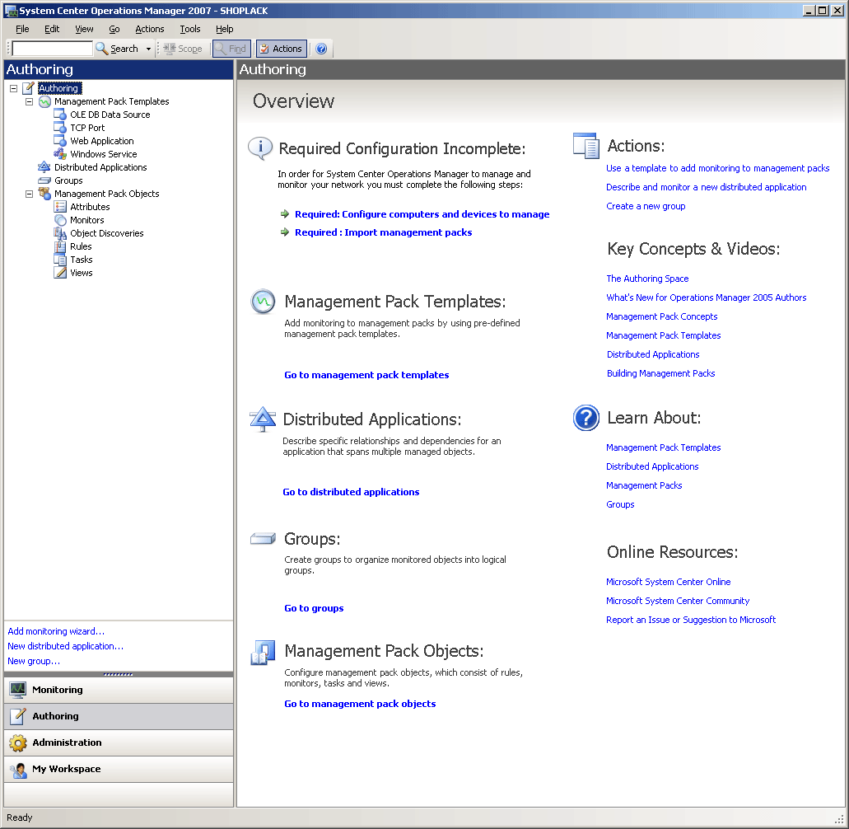Open The Authoring Space video link
The image size is (849, 829).
[647, 279]
